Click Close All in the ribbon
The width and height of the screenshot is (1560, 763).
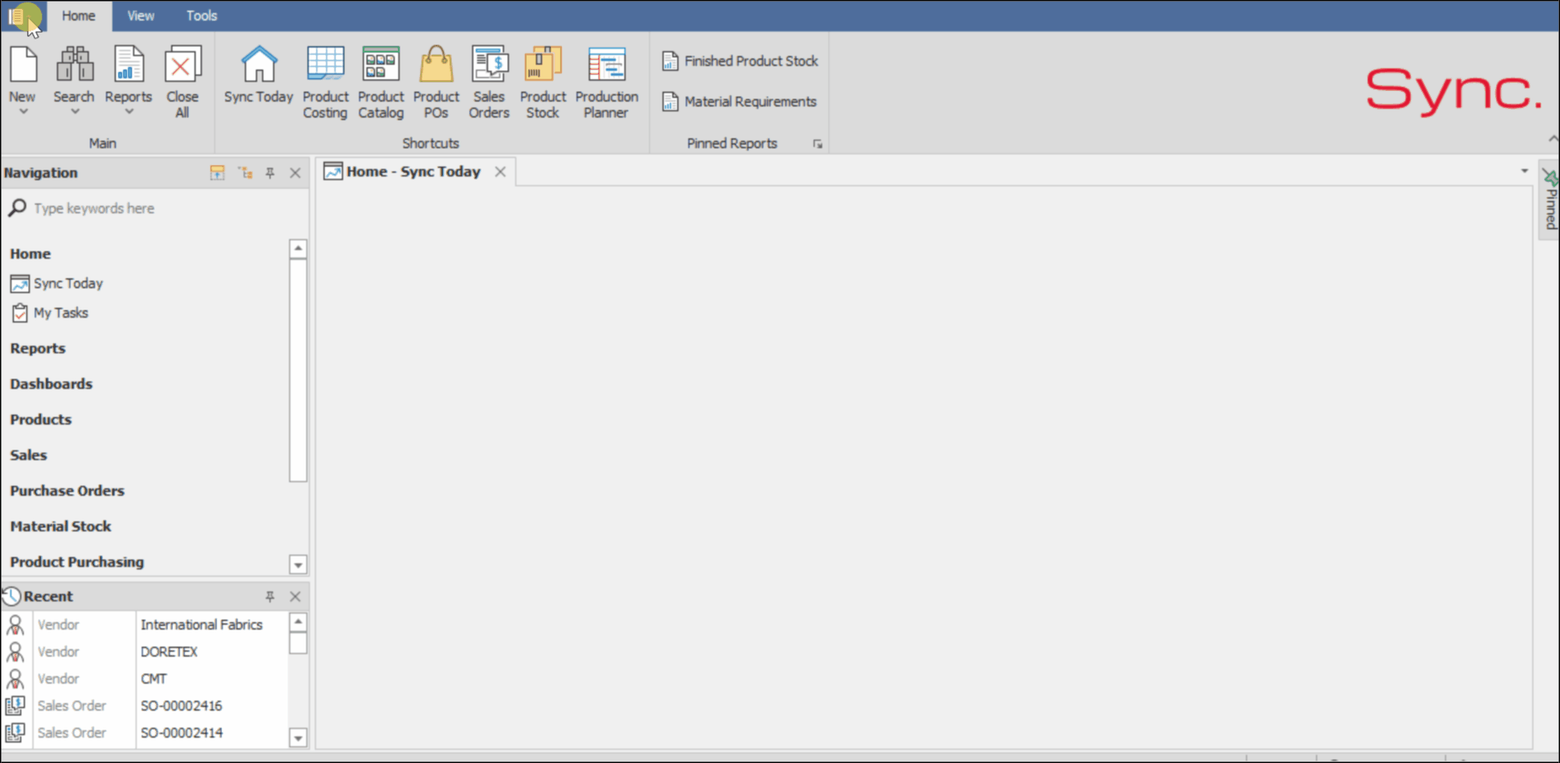[x=183, y=82]
